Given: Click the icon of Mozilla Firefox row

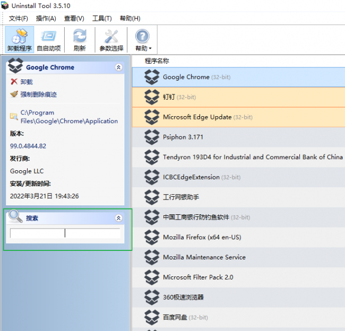Looking at the screenshot, I should [152, 237].
